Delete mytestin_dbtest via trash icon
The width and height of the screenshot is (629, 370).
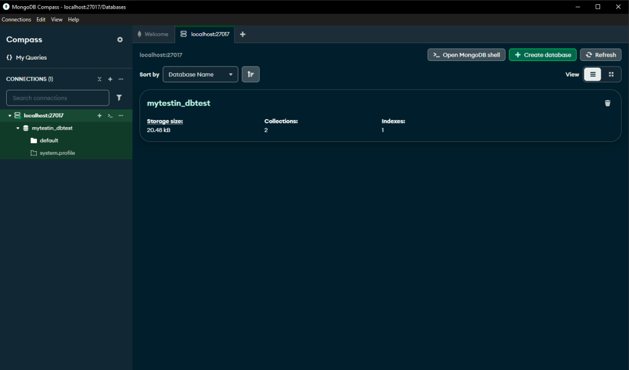point(608,103)
